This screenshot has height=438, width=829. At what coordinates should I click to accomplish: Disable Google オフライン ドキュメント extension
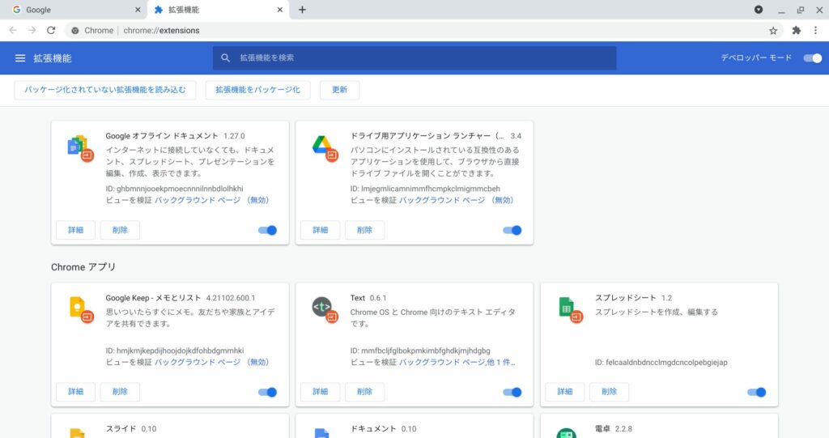(267, 230)
